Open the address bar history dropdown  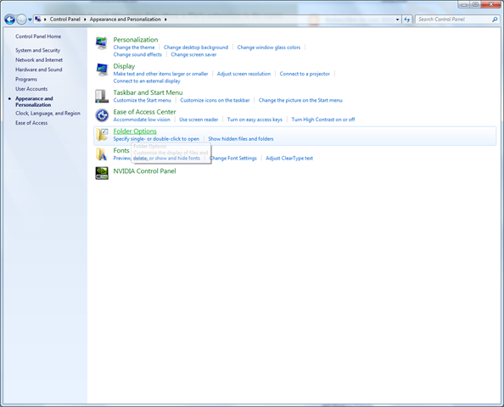click(398, 20)
